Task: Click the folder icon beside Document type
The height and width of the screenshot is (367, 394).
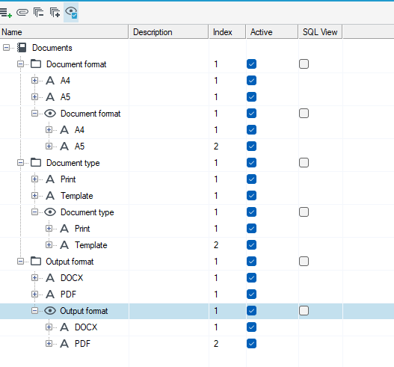Action: [x=36, y=163]
